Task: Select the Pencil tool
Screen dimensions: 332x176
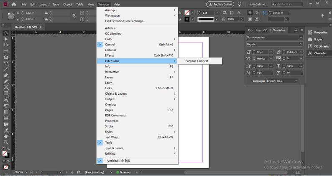Action: point(6,81)
